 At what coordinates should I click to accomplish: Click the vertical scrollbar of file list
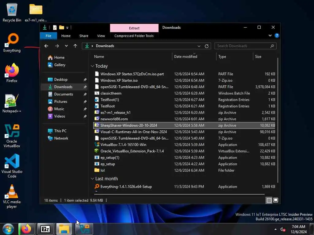click(278, 120)
